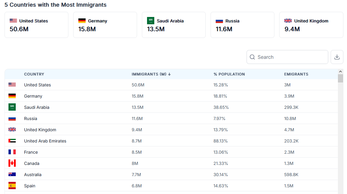Click the 8.7M immigrants value
Image resolution: width=347 pixels, height=194 pixels.
click(x=136, y=141)
